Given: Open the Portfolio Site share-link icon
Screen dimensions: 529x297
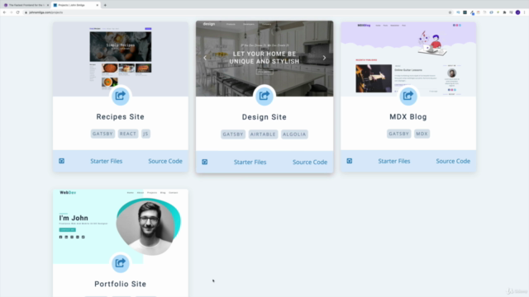Looking at the screenshot, I should tap(121, 262).
